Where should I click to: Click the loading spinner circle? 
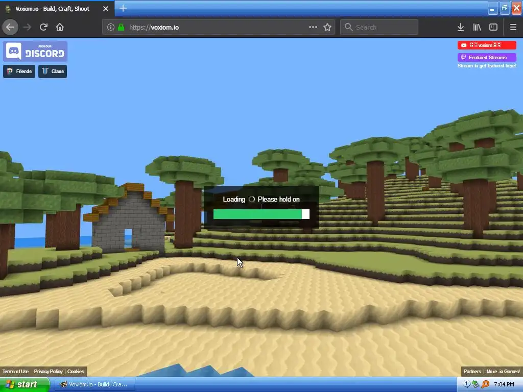click(252, 200)
